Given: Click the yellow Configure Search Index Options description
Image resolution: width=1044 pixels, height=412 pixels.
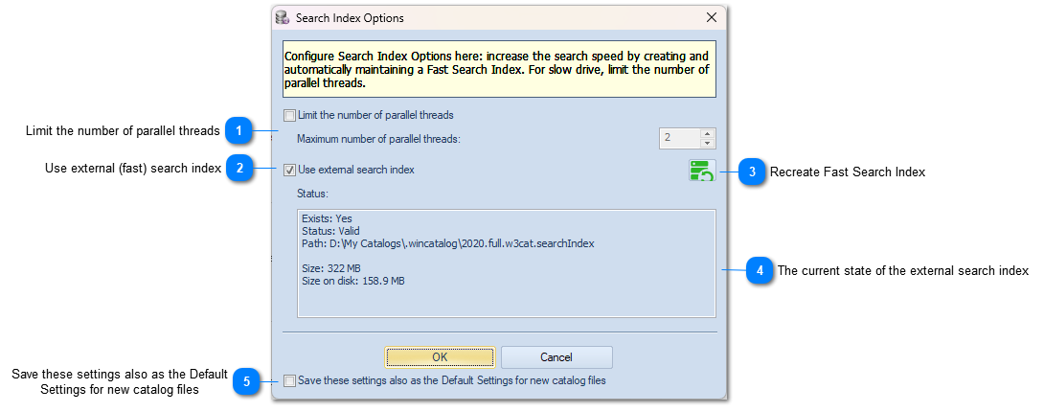Looking at the screenshot, I should pos(499,69).
